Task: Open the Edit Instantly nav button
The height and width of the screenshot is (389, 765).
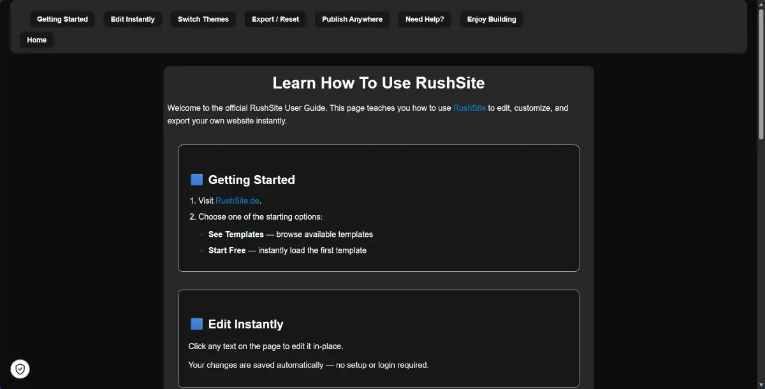Action: click(x=133, y=19)
